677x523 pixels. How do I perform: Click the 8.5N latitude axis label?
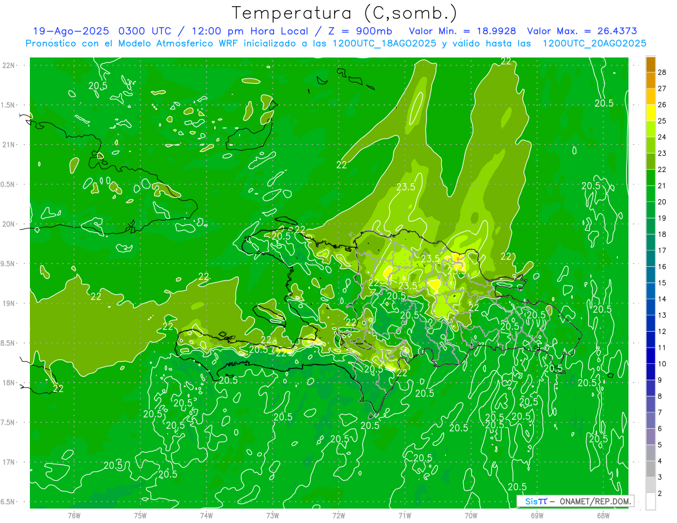(8, 343)
